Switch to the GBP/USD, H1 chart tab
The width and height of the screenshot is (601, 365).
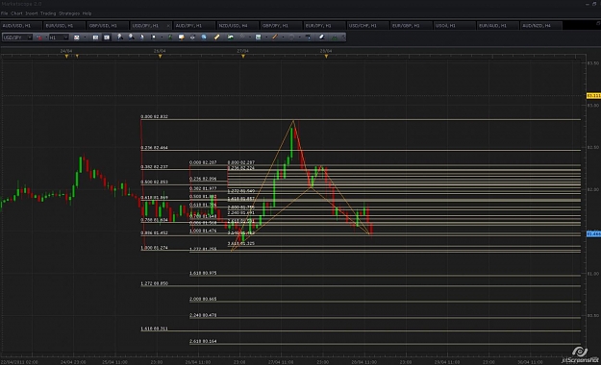point(108,26)
